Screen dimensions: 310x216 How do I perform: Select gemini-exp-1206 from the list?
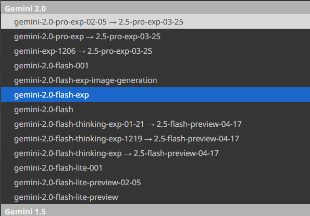(x=155, y=51)
